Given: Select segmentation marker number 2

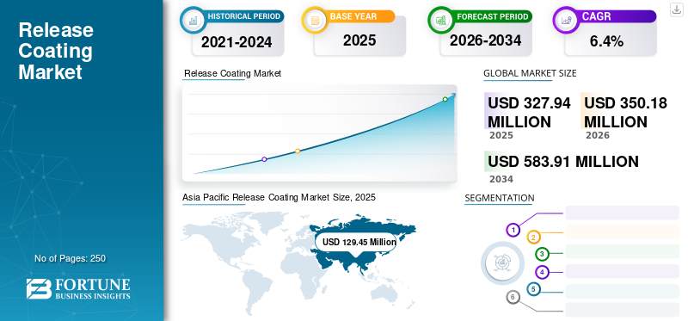Looking at the screenshot, I should pos(533,238).
